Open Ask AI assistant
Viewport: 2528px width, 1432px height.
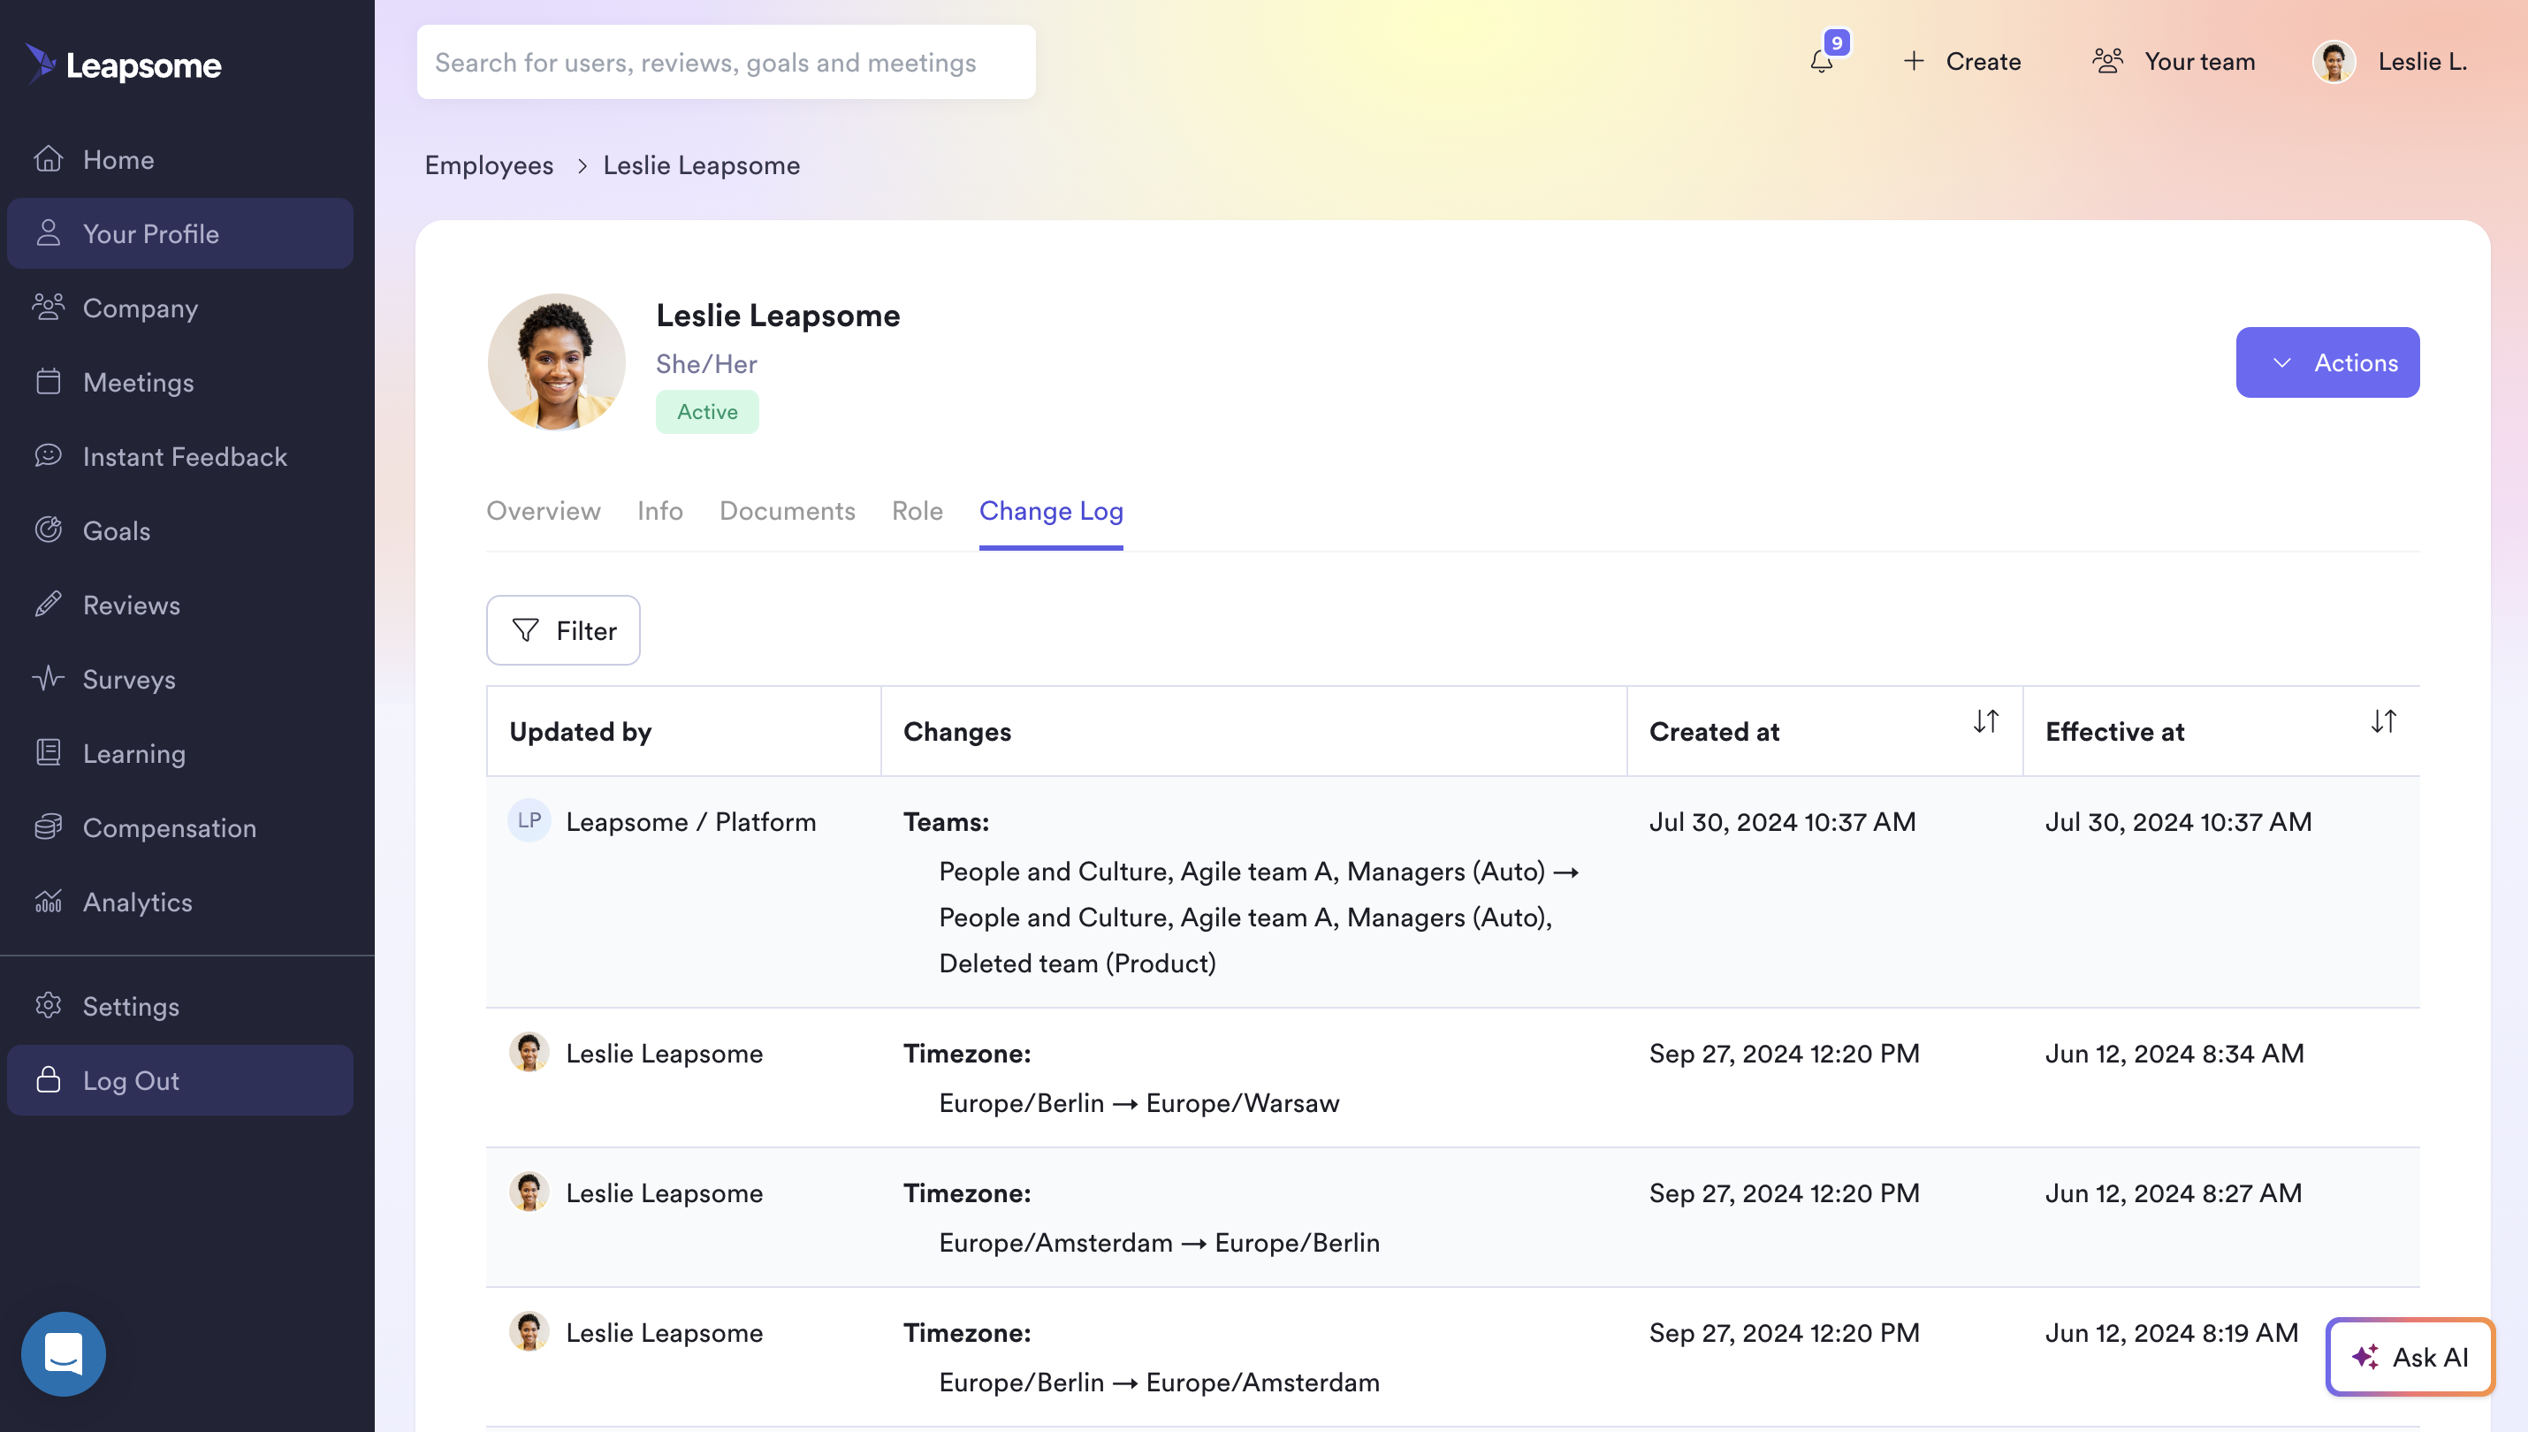(2410, 1356)
